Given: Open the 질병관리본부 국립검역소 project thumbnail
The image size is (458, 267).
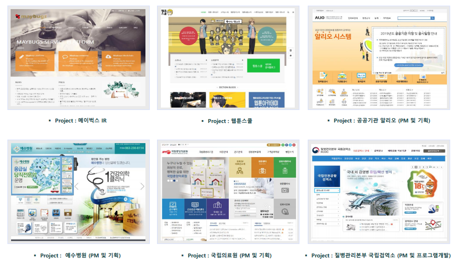Looking at the screenshot, I should pyautogui.click(x=379, y=192).
